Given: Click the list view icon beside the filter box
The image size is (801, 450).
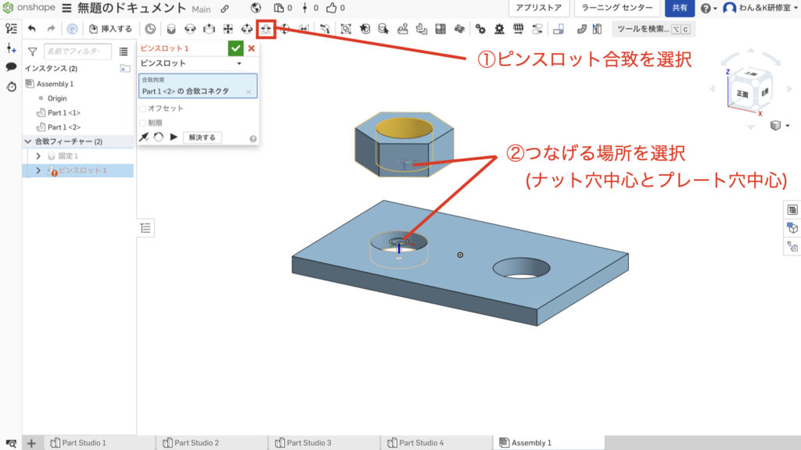Looking at the screenshot, I should (x=123, y=52).
